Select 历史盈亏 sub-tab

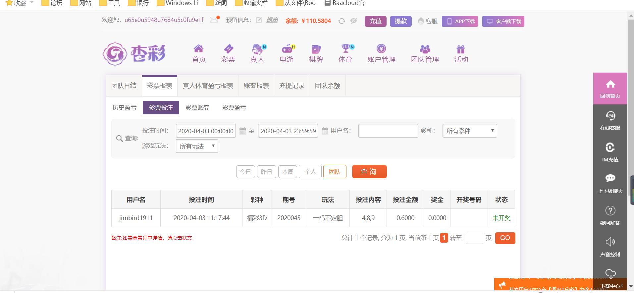click(x=125, y=108)
